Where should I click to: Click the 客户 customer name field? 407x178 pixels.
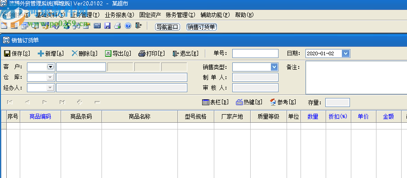click(x=81, y=67)
